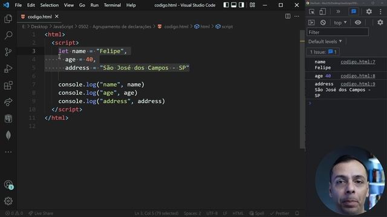Create a live expression eye icon

357,22
